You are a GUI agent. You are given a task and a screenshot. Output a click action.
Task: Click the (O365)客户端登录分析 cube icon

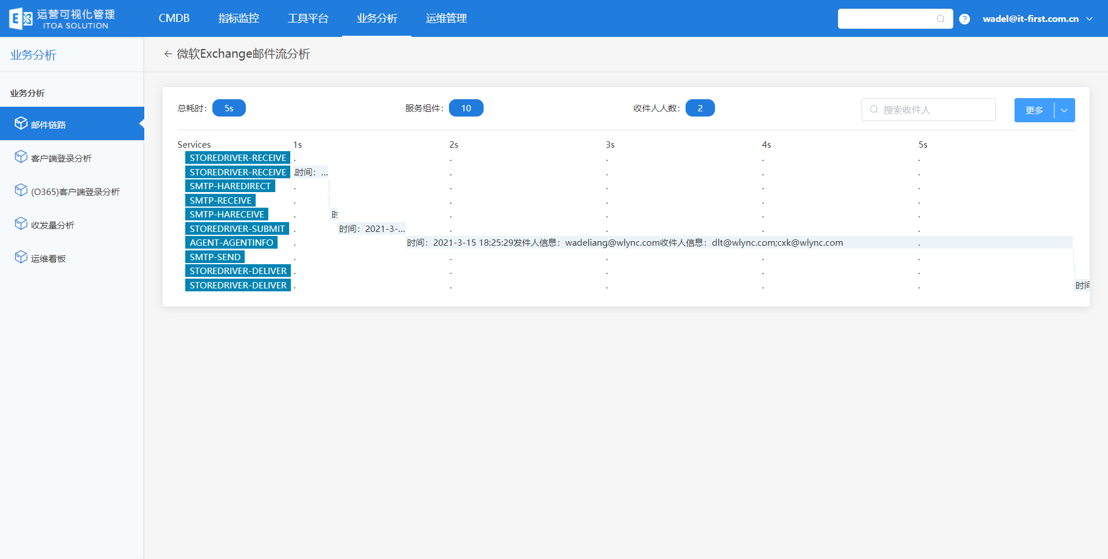pyautogui.click(x=21, y=190)
